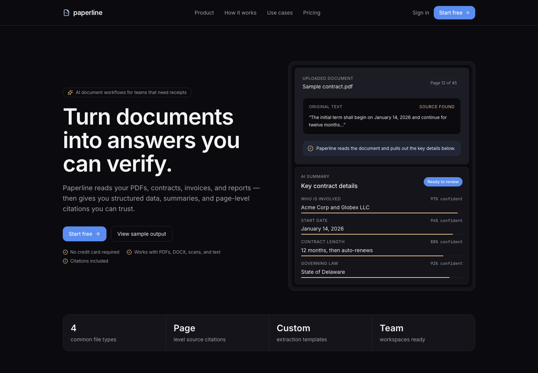Click Acme Corp and Globex LLC value

pyautogui.click(x=335, y=207)
